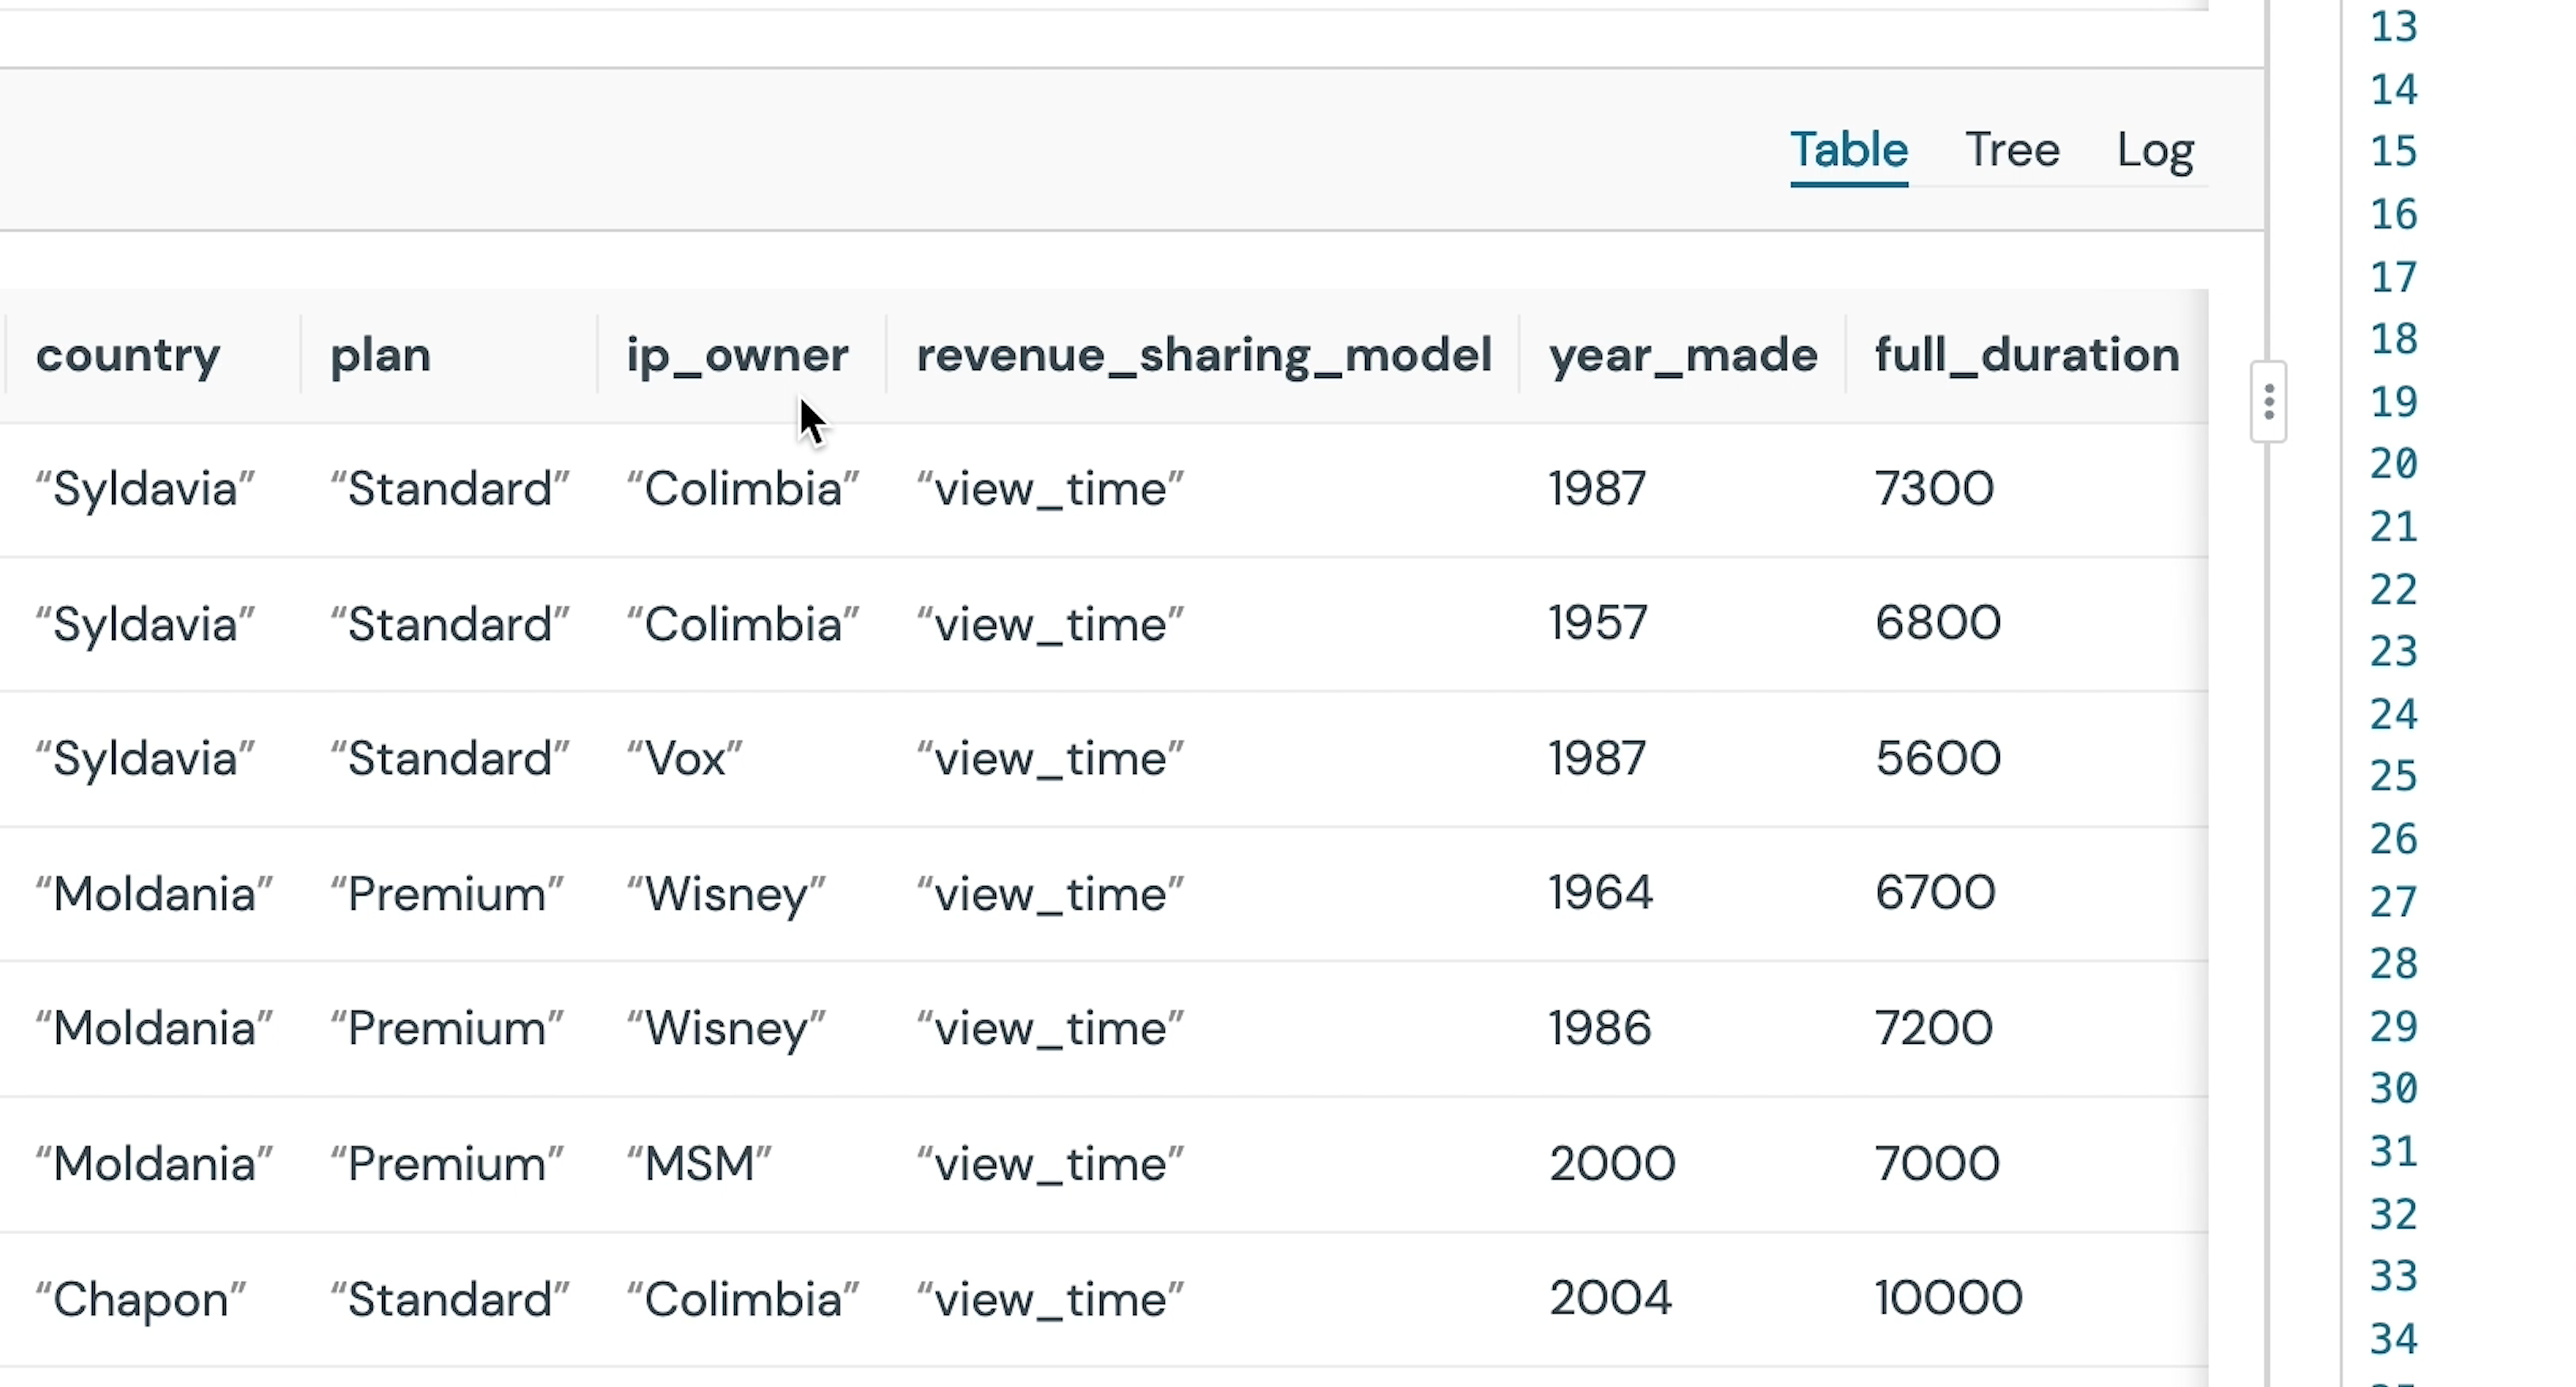The height and width of the screenshot is (1387, 2576).
Task: Select the "MSM" ip_owner cell
Action: point(699,1164)
